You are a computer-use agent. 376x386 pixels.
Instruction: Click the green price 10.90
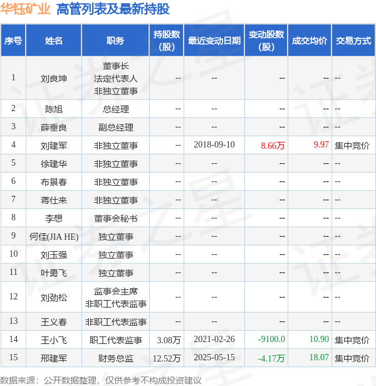pyautogui.click(x=319, y=339)
